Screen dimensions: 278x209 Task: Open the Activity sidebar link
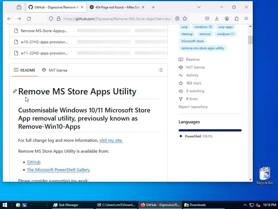(x=188, y=75)
